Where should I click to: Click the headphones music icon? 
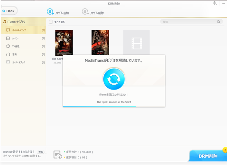8,54
